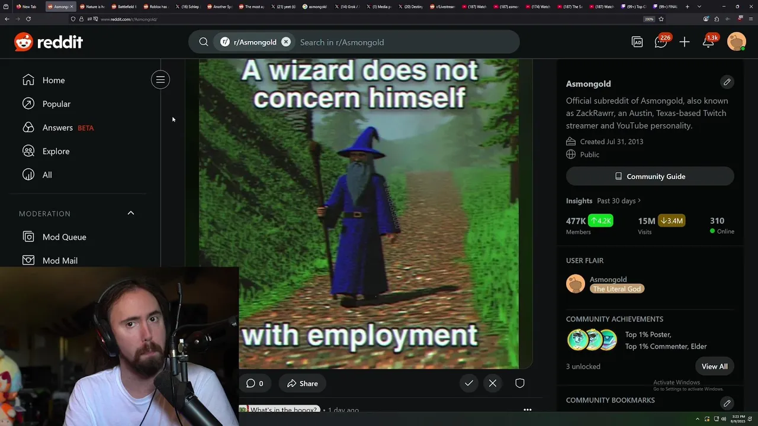
Task: Open All in sidebar
Action: coord(47,175)
